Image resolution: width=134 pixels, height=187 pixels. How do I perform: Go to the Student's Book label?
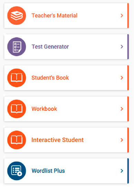[x=50, y=78]
